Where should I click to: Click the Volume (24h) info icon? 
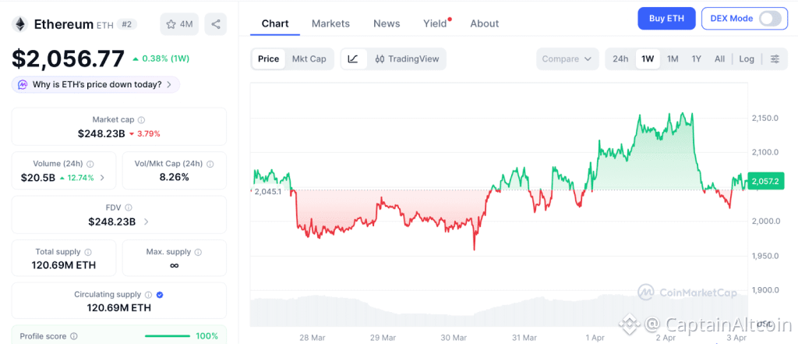(x=90, y=164)
